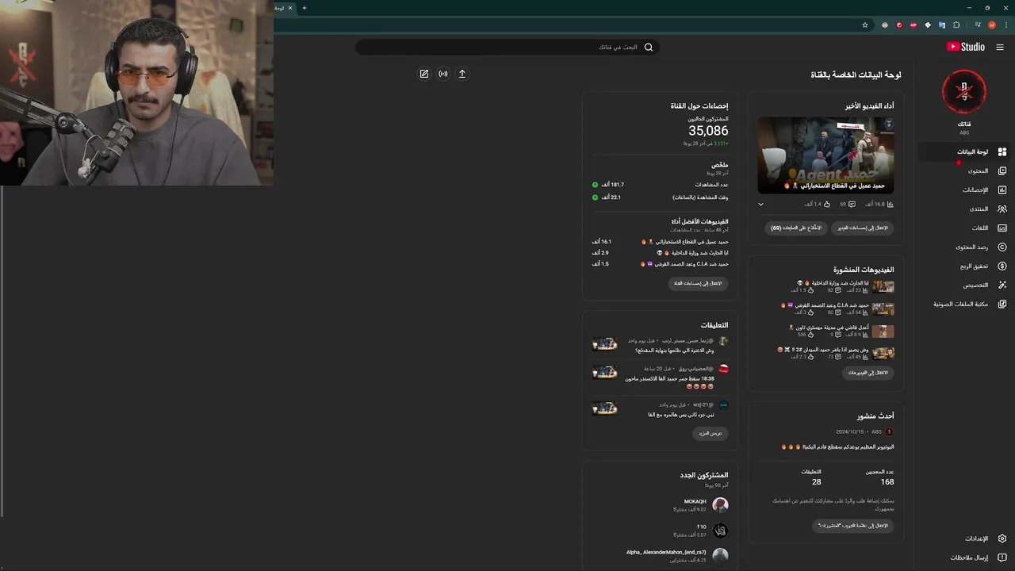The image size is (1015, 571).
Task: Open top video row showing 2.9 views
Action: pyautogui.click(x=660, y=253)
